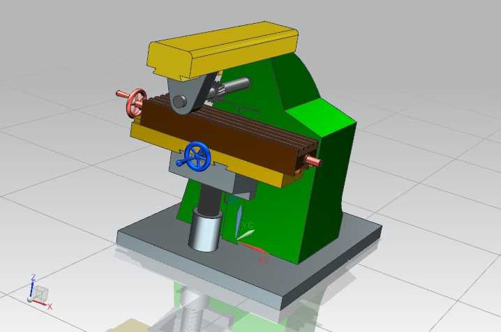Select the blue handwheel on the knee
501x332 pixels.
tap(198, 156)
